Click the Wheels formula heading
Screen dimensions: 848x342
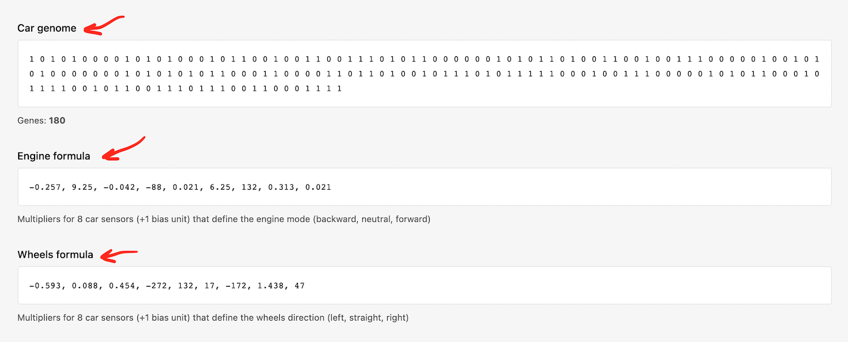[55, 255]
